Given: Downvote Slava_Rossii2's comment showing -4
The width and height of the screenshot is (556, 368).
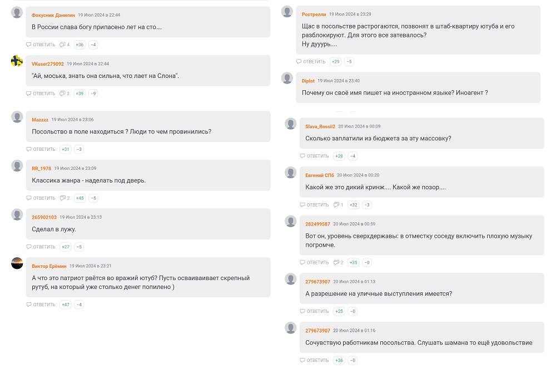Looking at the screenshot, I should pyautogui.click(x=353, y=156).
